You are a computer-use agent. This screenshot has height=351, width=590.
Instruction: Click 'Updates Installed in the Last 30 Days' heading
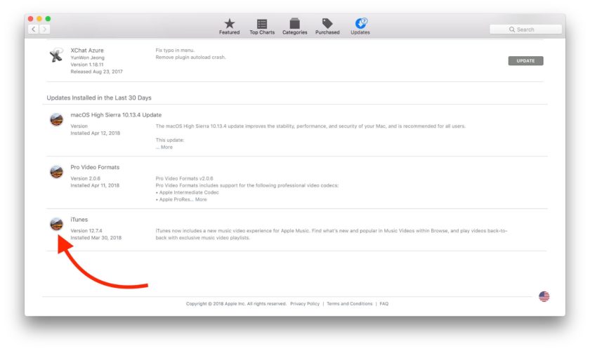(x=99, y=98)
